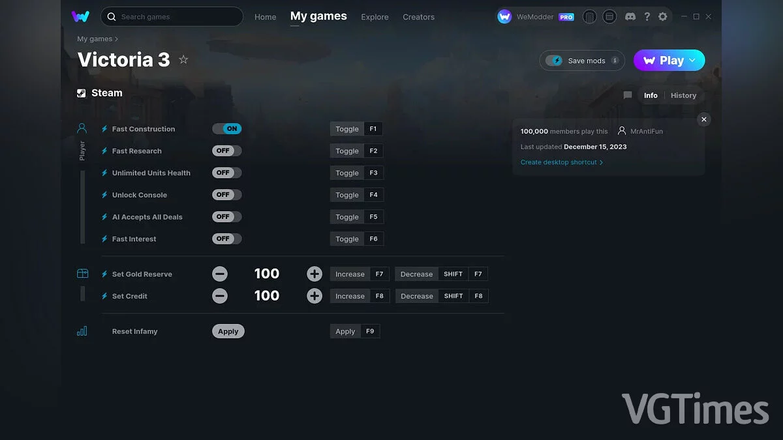Viewport: 783px width, 440px height.
Task: Click the WeMod logo icon
Action: pos(80,16)
